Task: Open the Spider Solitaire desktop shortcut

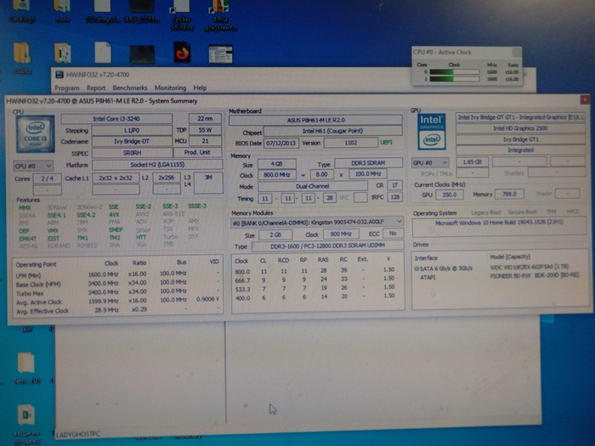Action: pos(182,15)
